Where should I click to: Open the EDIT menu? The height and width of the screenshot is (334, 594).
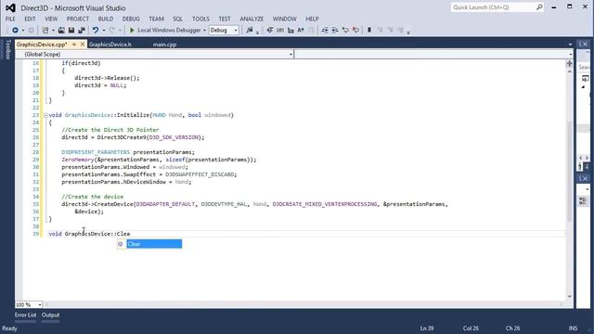pos(30,19)
